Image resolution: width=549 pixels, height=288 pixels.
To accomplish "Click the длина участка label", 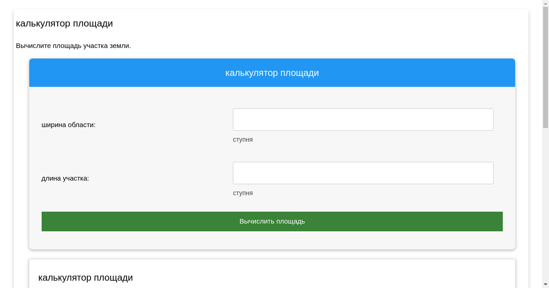I will [x=65, y=178].
